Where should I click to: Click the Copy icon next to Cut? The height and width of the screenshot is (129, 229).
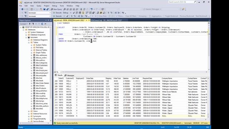point(84,9)
